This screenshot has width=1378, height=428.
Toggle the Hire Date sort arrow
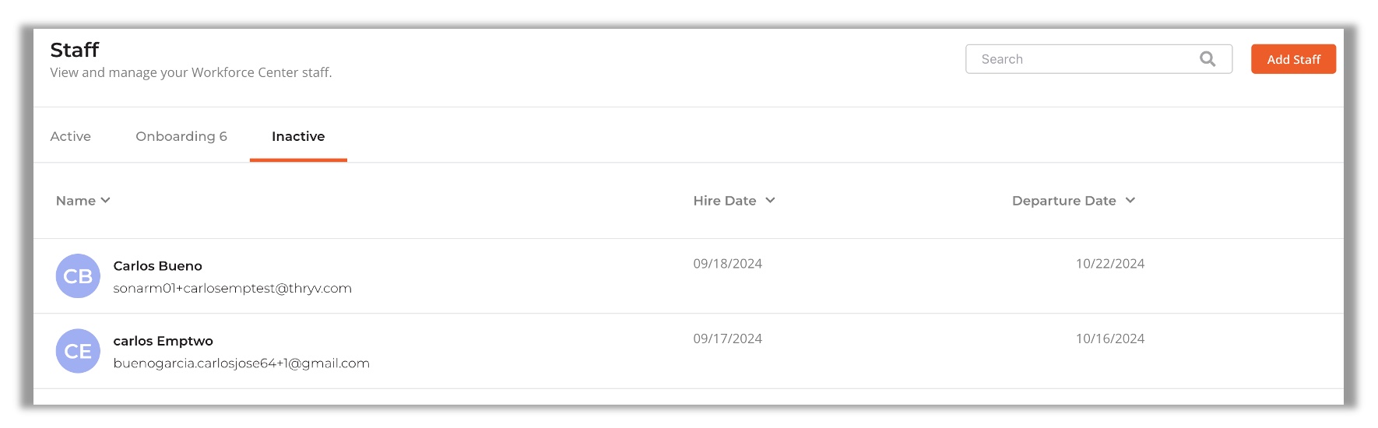tap(770, 201)
